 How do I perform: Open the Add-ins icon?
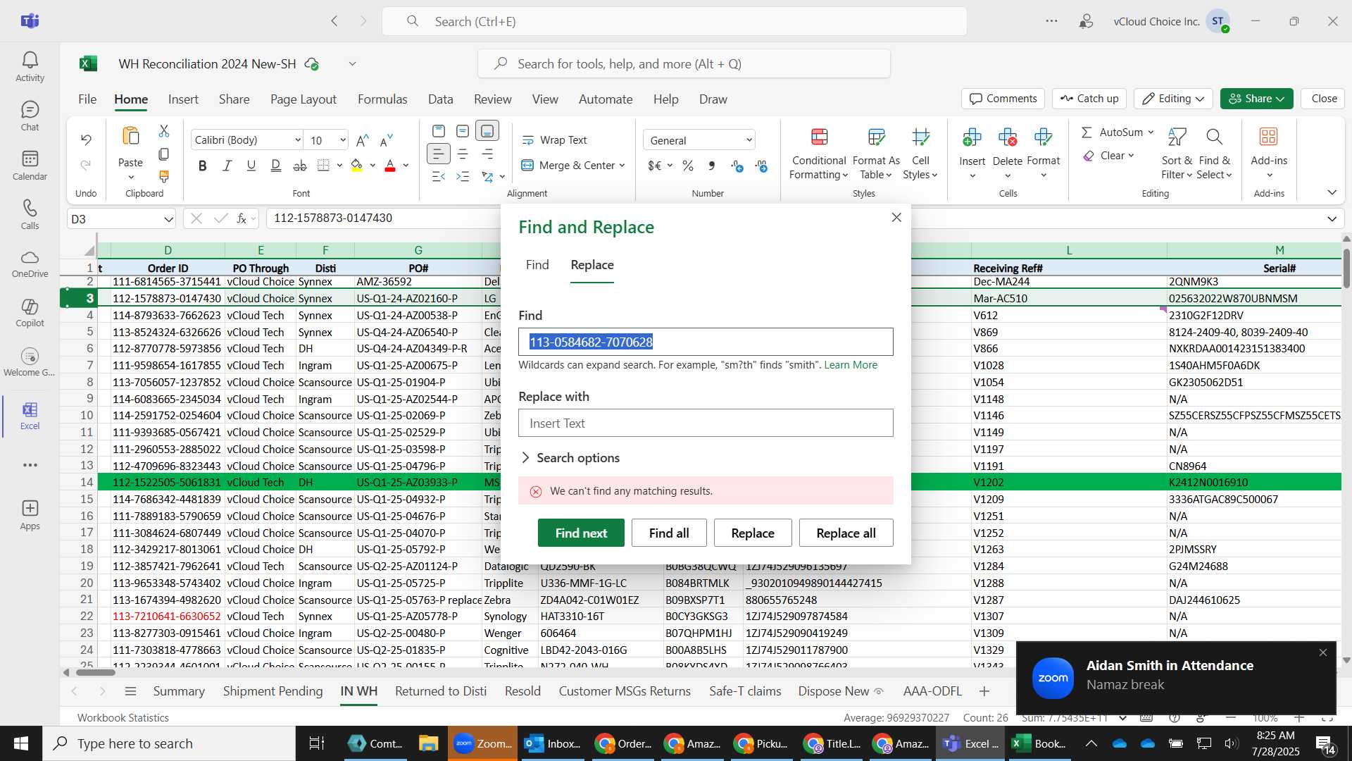coord(1269,137)
